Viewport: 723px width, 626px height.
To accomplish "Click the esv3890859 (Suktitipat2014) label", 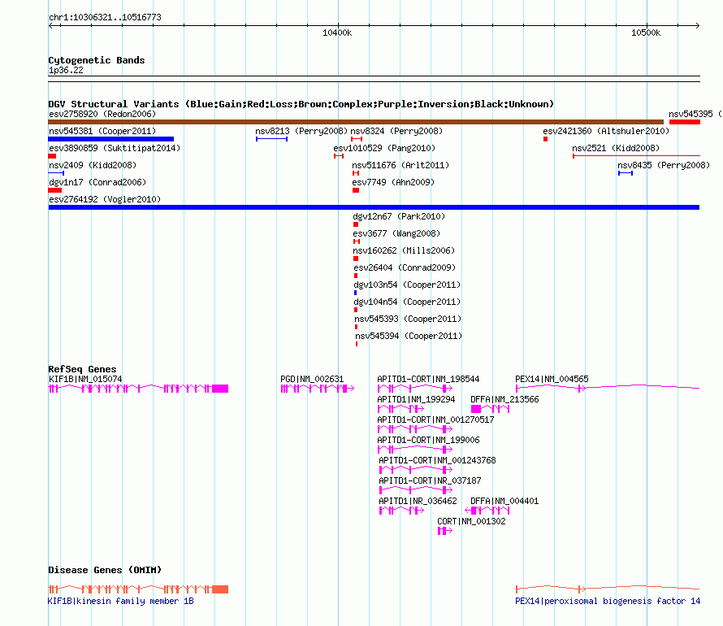I will 115,148.
